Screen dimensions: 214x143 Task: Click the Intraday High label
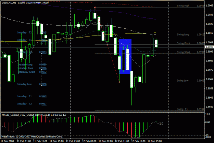coord(25,52)
